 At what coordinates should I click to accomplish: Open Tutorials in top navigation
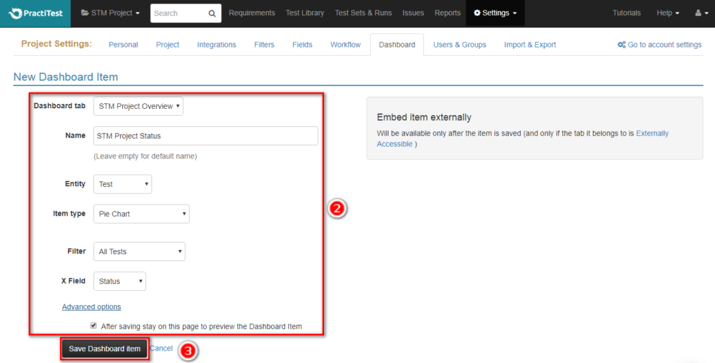(x=626, y=13)
